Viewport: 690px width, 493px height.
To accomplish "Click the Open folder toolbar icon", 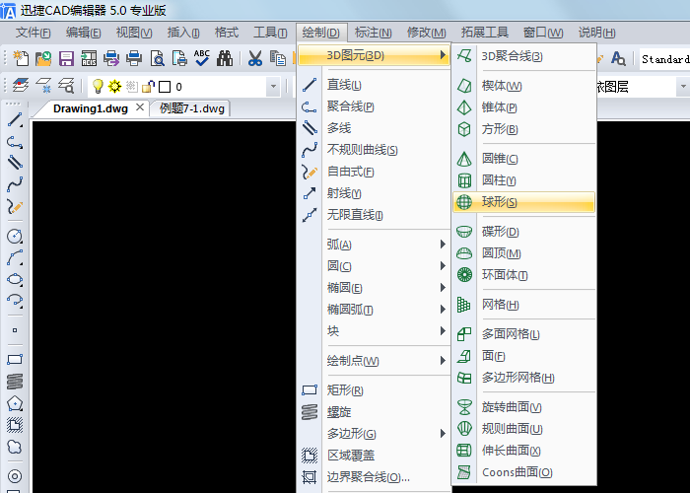I will pos(43,58).
